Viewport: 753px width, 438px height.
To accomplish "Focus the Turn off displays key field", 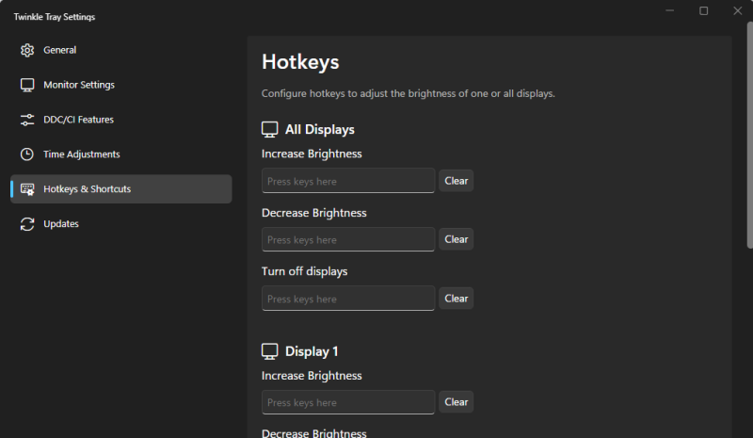I will pos(348,299).
